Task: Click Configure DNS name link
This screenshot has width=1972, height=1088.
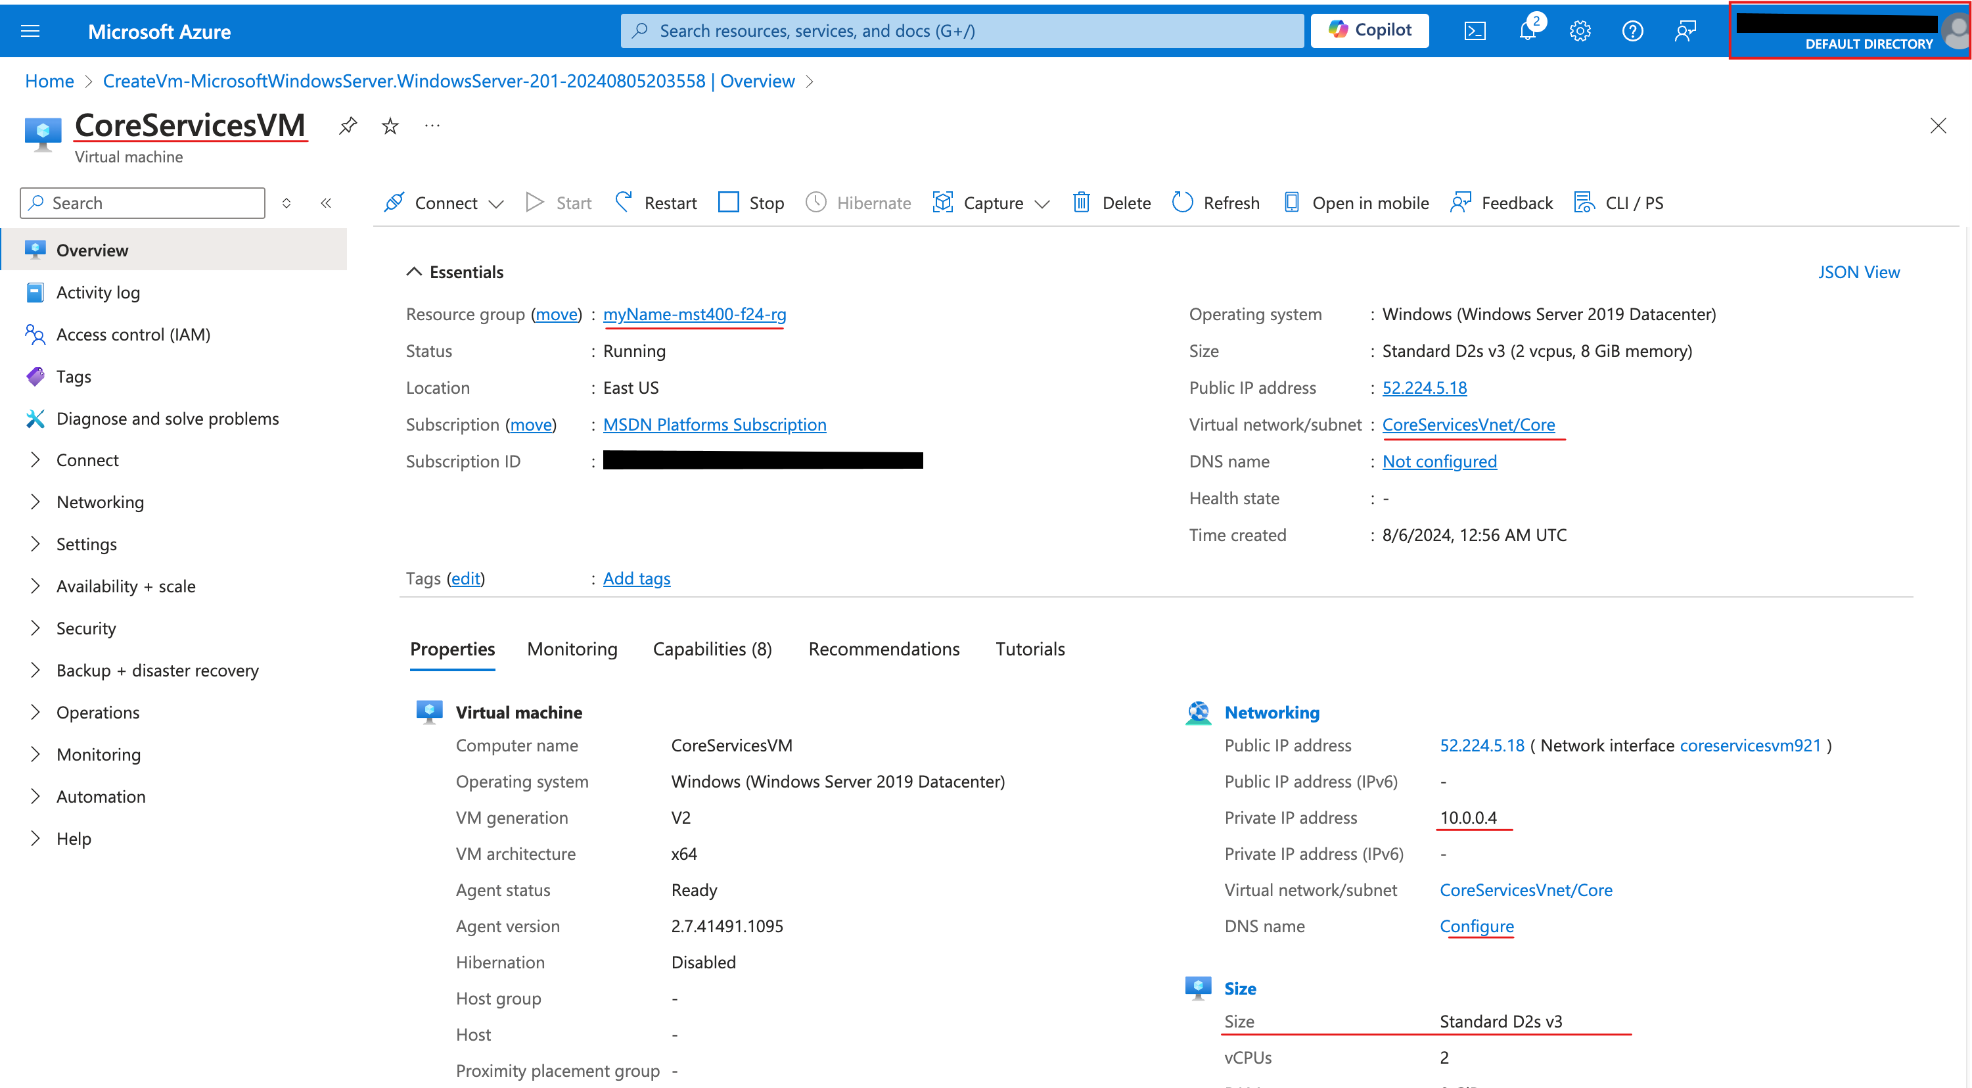Action: [1477, 926]
